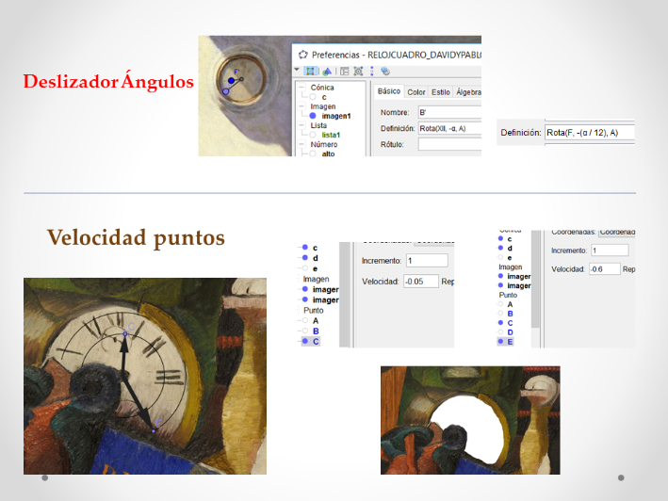Toggle visibility circle of conic c under Cónica
The height and width of the screenshot is (501, 668).
coord(313,97)
